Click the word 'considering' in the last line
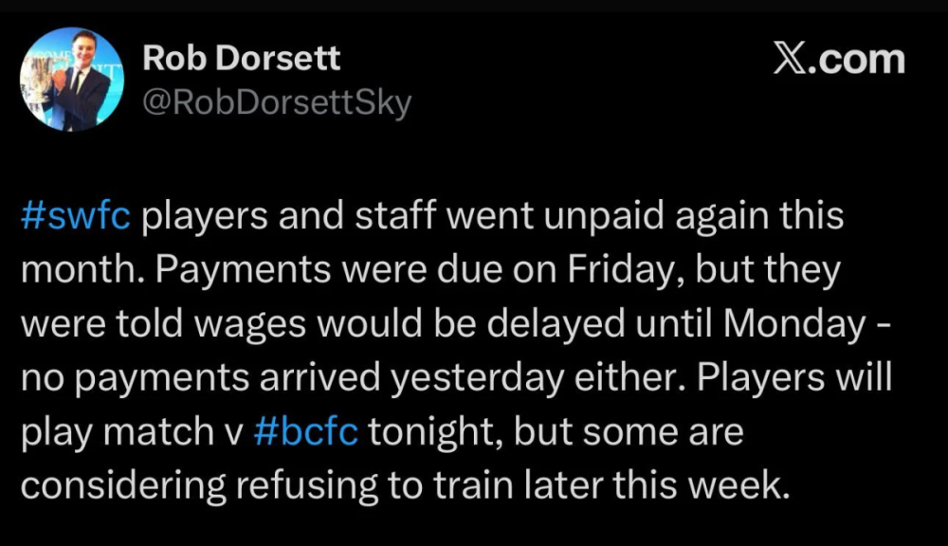This screenshot has height=546, width=948. 122,485
